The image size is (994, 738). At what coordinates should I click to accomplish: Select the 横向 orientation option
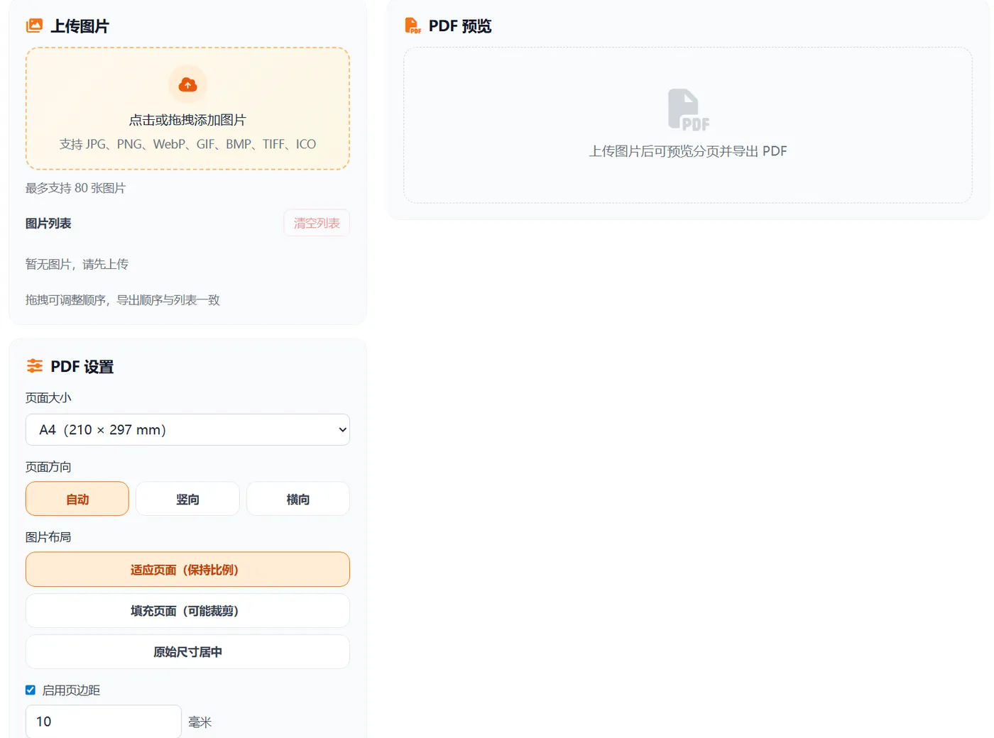297,498
